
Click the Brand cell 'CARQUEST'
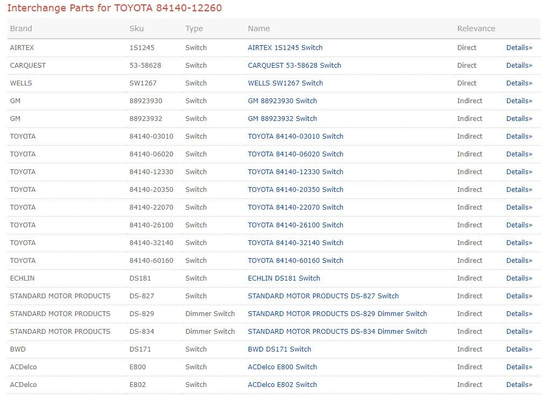coord(27,66)
